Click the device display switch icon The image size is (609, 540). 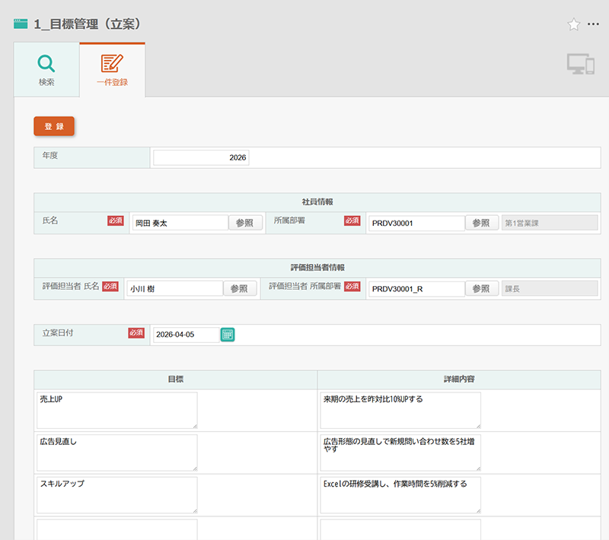(580, 65)
